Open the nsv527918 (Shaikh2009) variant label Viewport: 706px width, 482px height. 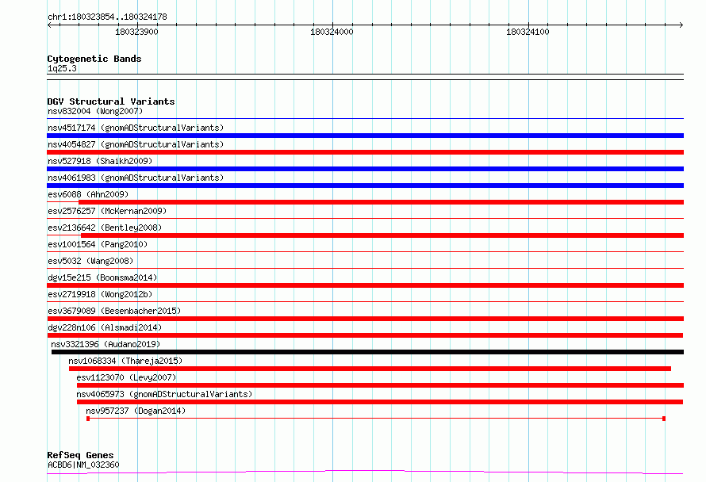[x=100, y=161]
